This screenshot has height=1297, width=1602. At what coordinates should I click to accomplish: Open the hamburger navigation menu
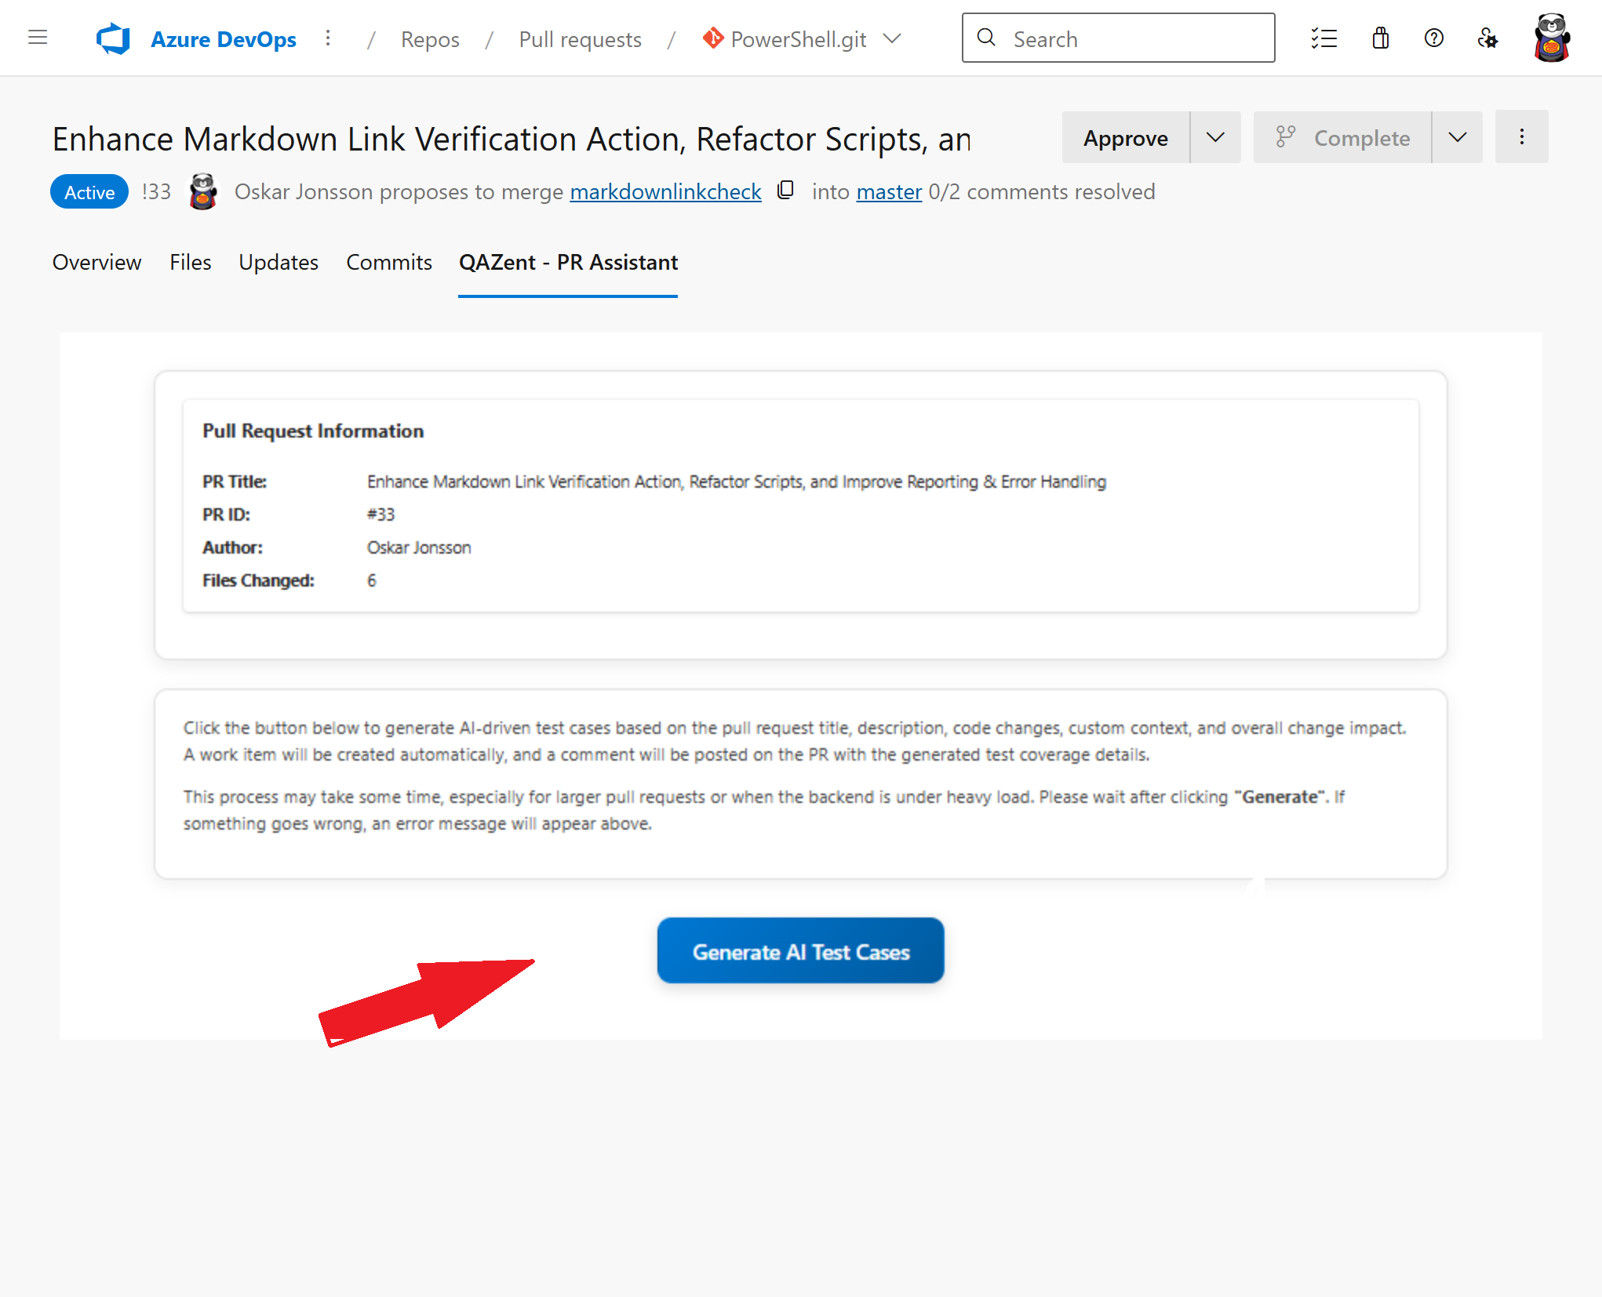[x=37, y=37]
